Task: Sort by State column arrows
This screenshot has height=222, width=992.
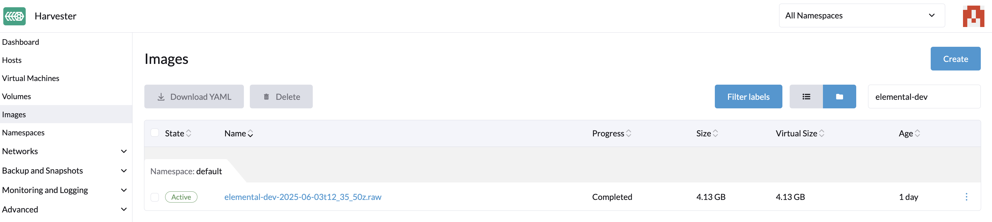Action: [x=189, y=133]
